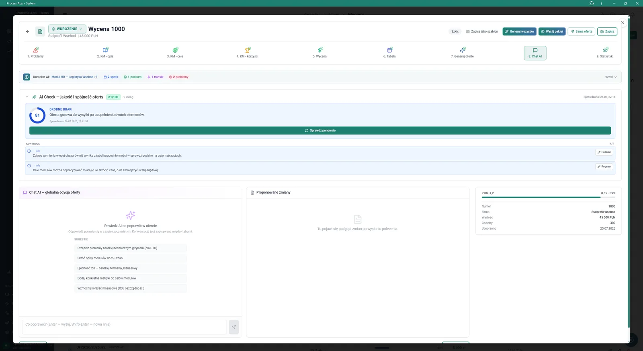Click Popraw for the Zakres remark
Screen dimensions: 643x351
(x=604, y=152)
